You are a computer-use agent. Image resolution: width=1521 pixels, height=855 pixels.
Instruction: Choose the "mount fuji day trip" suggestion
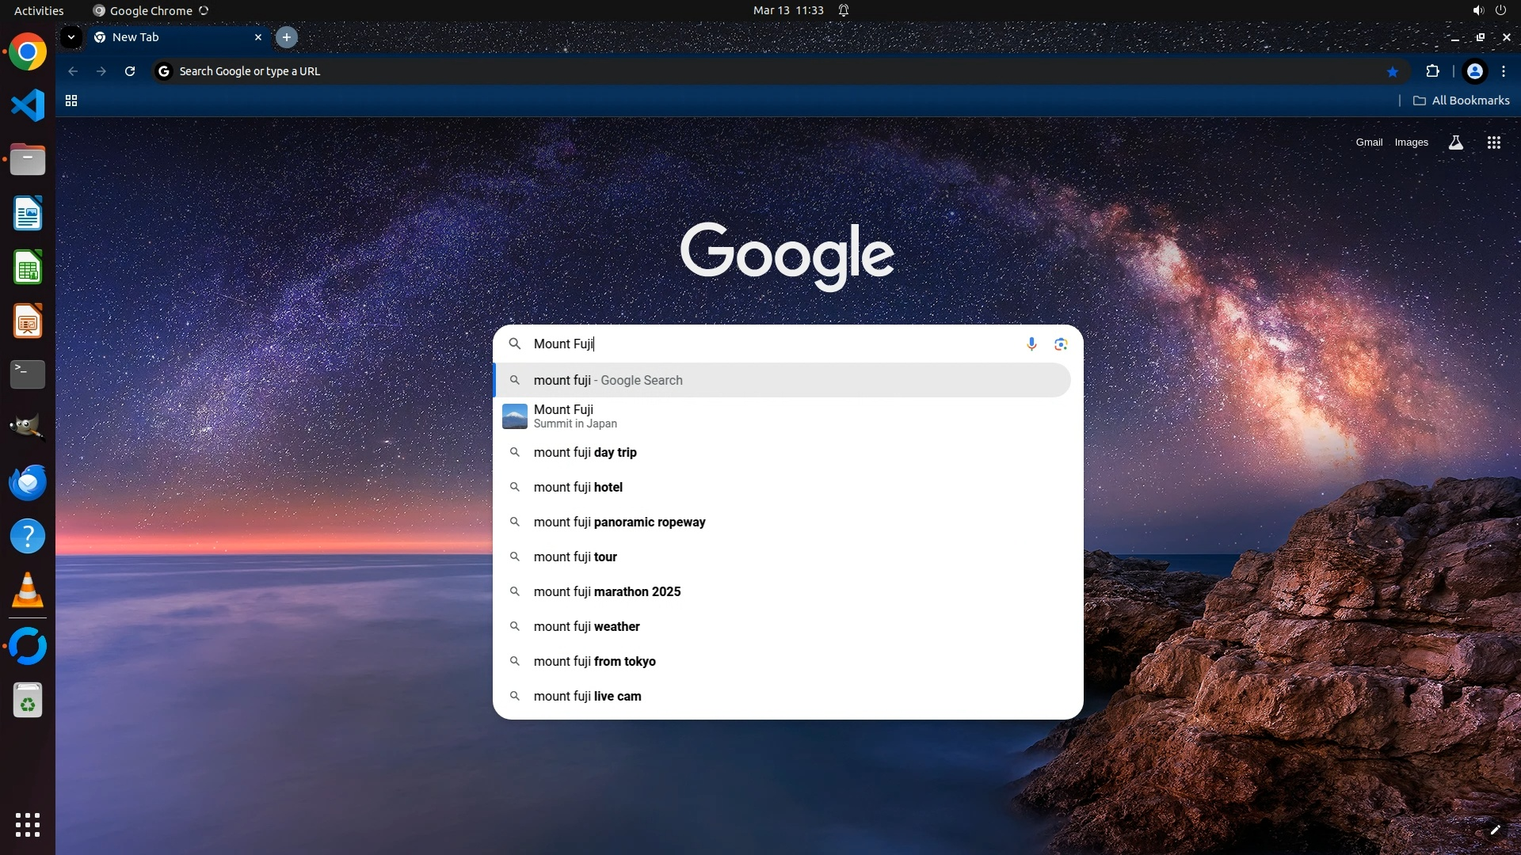coord(585,452)
